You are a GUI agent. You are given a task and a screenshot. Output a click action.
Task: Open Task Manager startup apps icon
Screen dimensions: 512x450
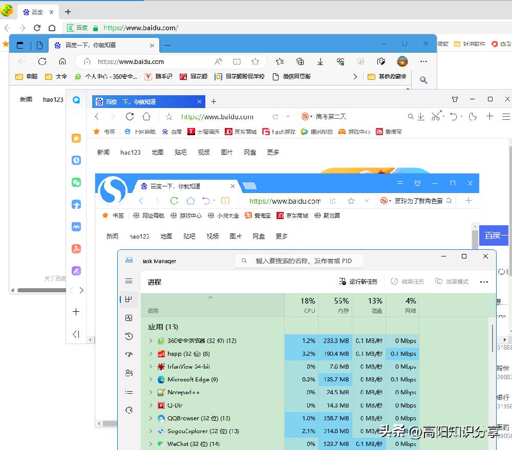point(129,354)
